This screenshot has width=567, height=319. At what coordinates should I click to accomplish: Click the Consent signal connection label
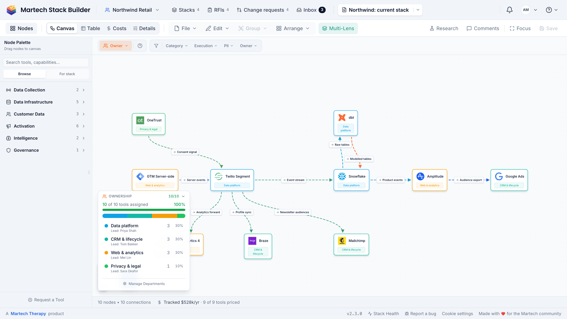point(185,152)
